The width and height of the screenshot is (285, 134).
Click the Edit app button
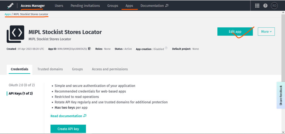[x=235, y=32]
